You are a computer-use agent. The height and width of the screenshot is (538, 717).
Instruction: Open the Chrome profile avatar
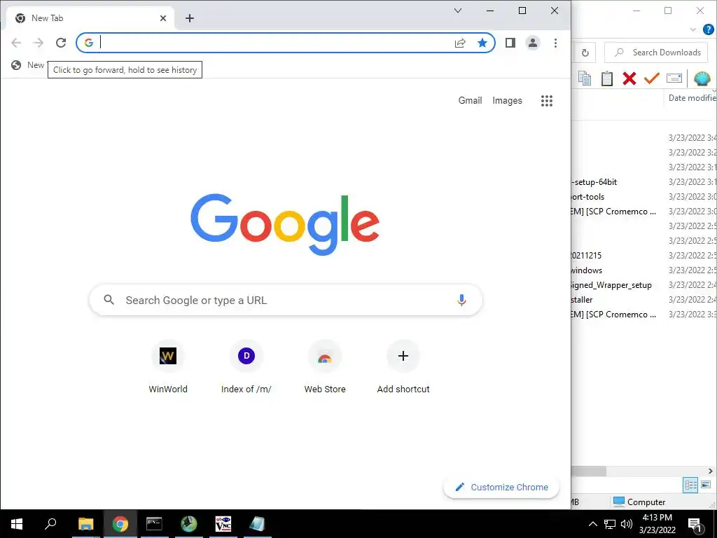point(533,43)
